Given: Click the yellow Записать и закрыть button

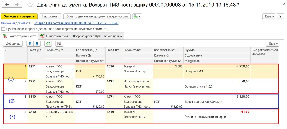Looking at the screenshot, I should [x=19, y=16].
